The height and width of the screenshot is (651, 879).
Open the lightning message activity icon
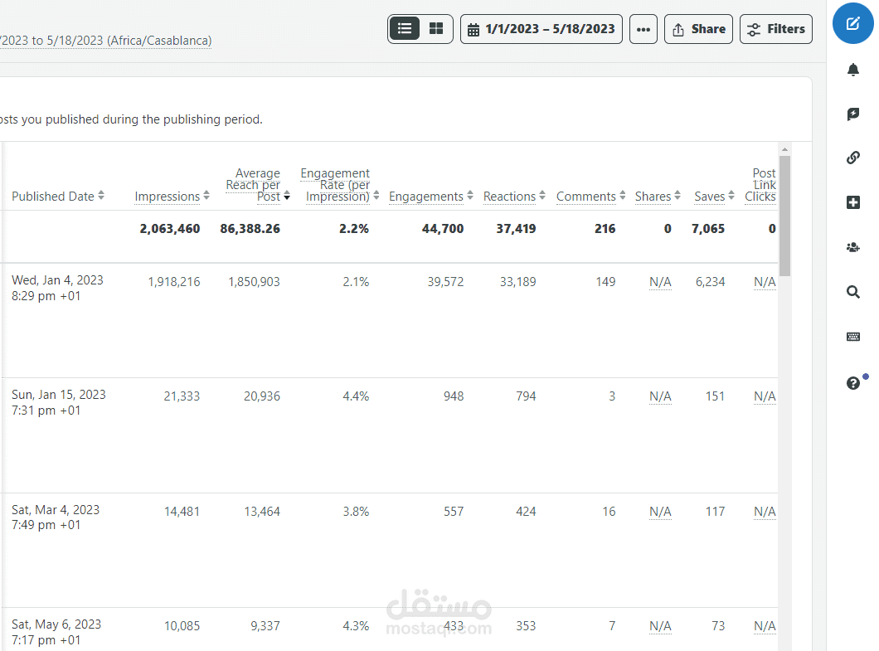852,114
